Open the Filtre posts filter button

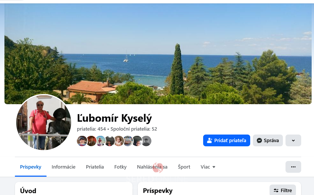(283, 190)
